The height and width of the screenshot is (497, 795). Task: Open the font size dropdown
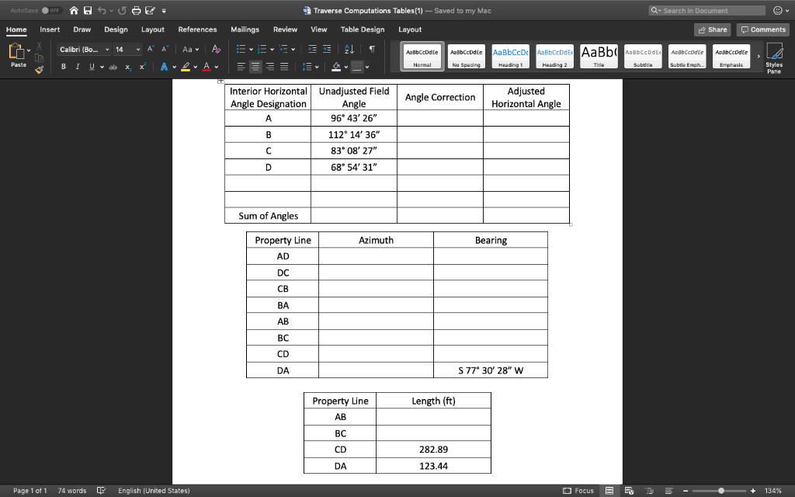[x=138, y=48]
